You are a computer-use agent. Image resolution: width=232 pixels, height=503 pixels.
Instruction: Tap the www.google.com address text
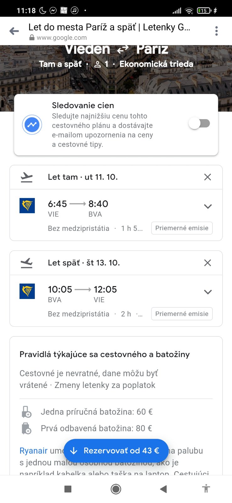tap(62, 38)
